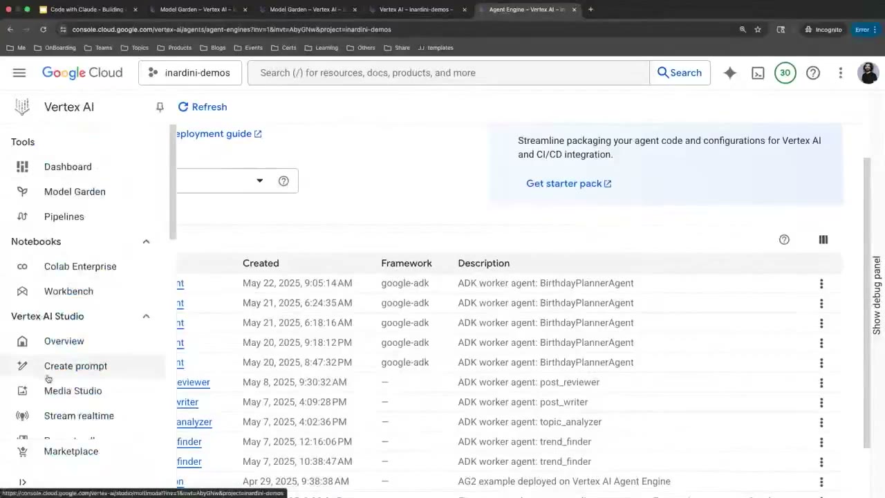Open the deployment guide link
Image resolution: width=885 pixels, height=498 pixels.
(218, 133)
